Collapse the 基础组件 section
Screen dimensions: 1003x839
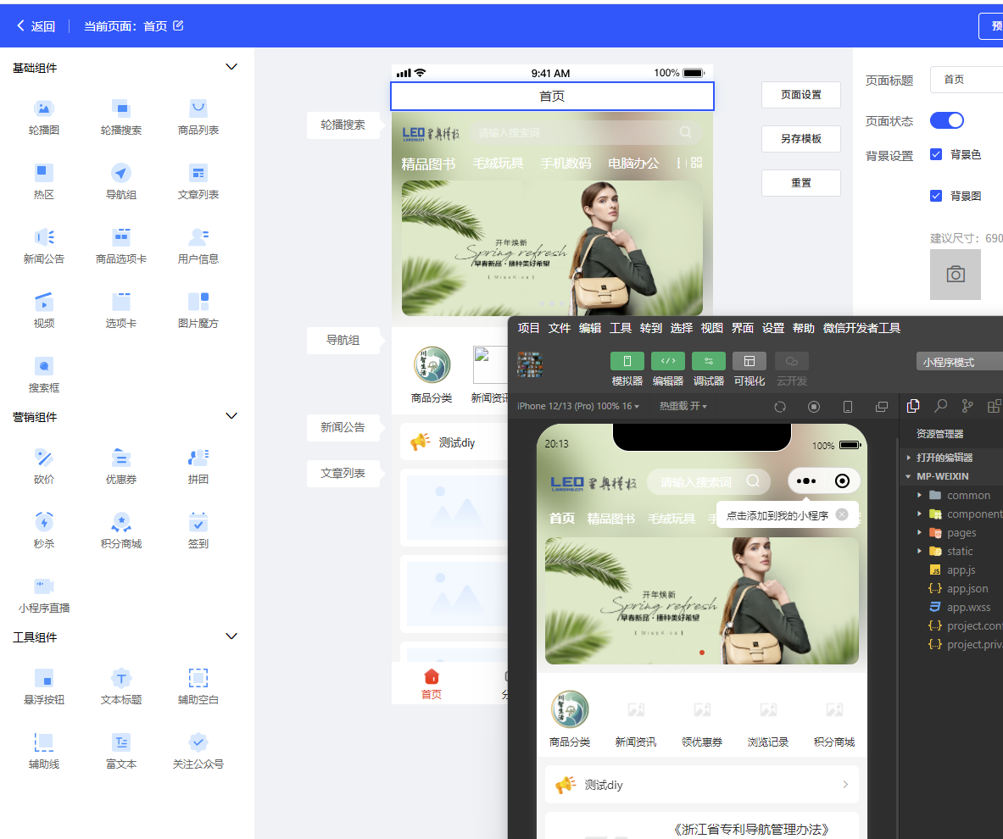pyautogui.click(x=231, y=67)
